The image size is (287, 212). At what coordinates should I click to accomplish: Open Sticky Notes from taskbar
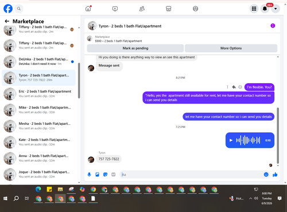[x=49, y=189]
